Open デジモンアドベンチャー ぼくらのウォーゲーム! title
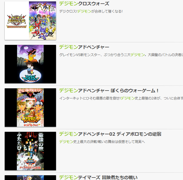The height and width of the screenshot is (180, 183). pos(109,91)
